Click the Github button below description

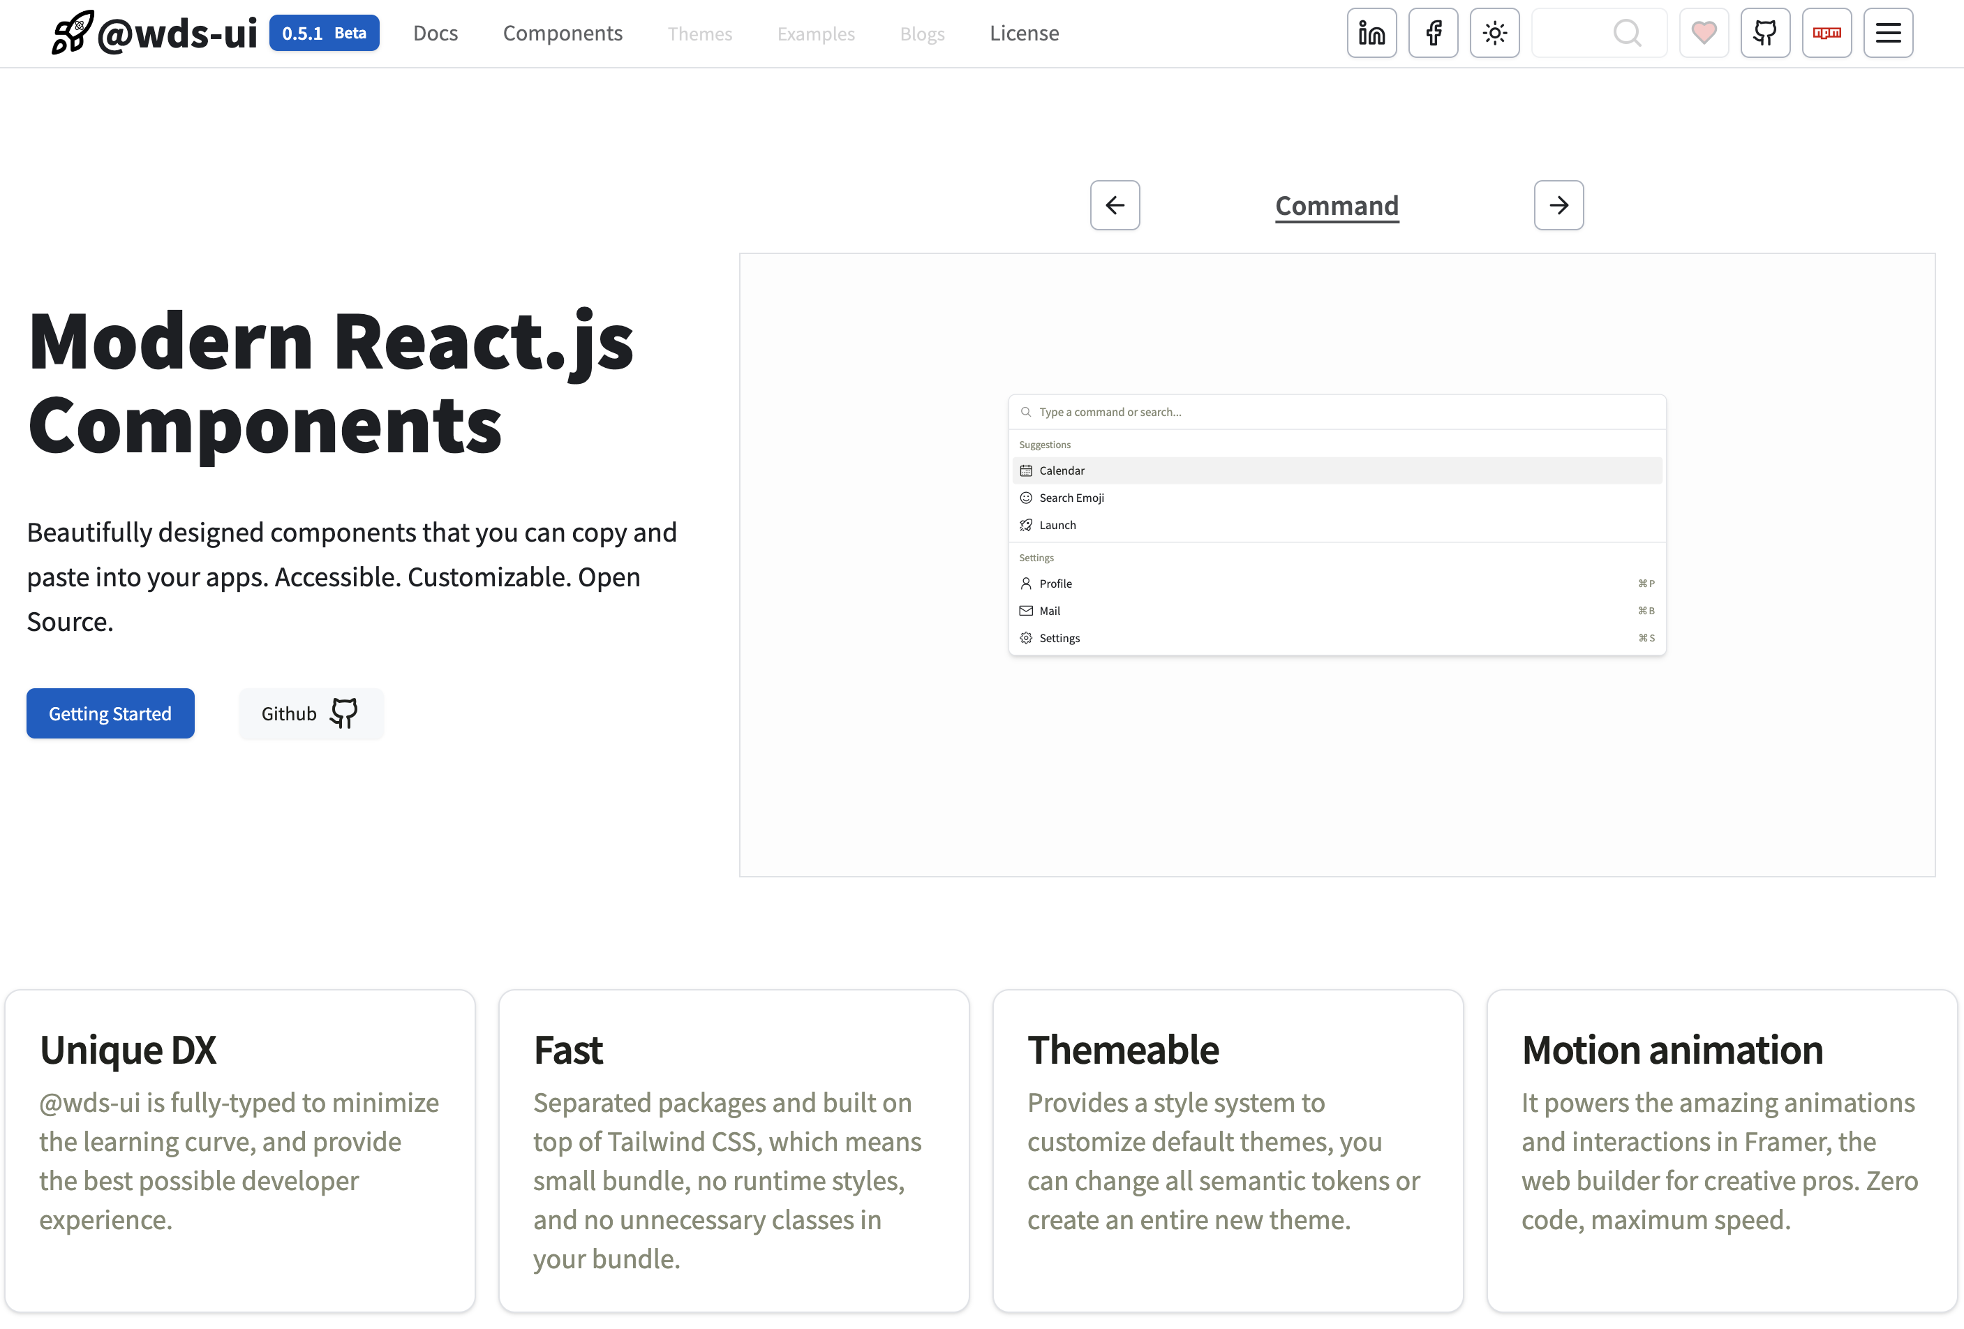click(x=311, y=713)
